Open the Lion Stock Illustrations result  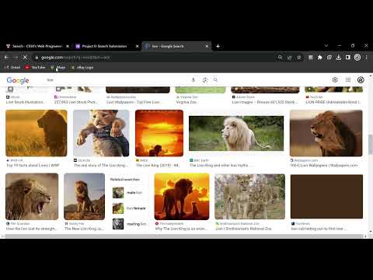[x=25, y=102]
